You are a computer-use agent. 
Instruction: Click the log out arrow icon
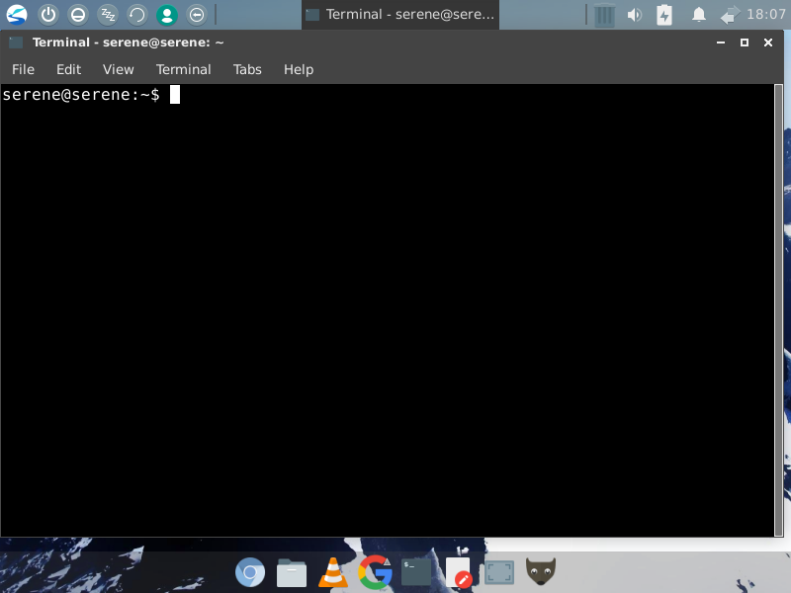pos(197,15)
